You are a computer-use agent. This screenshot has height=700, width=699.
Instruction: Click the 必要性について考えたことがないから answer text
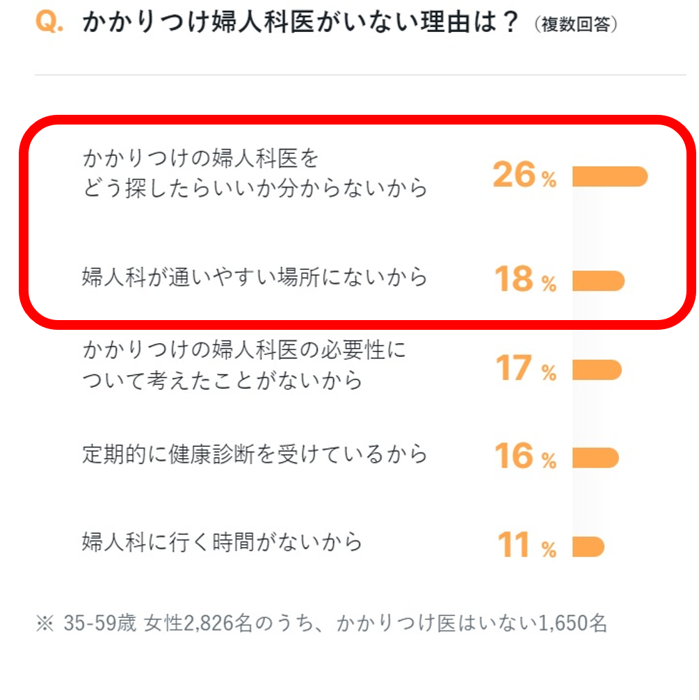243,365
